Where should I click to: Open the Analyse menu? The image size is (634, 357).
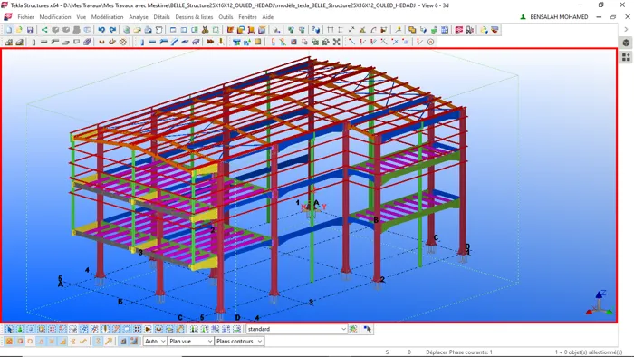pyautogui.click(x=139, y=17)
